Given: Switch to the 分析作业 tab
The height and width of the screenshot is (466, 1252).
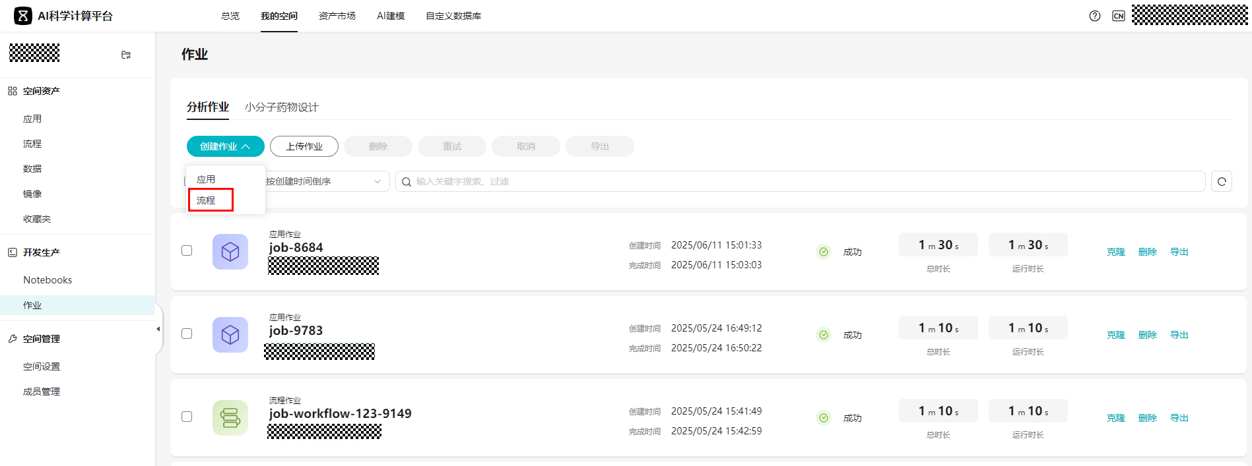Looking at the screenshot, I should 208,107.
